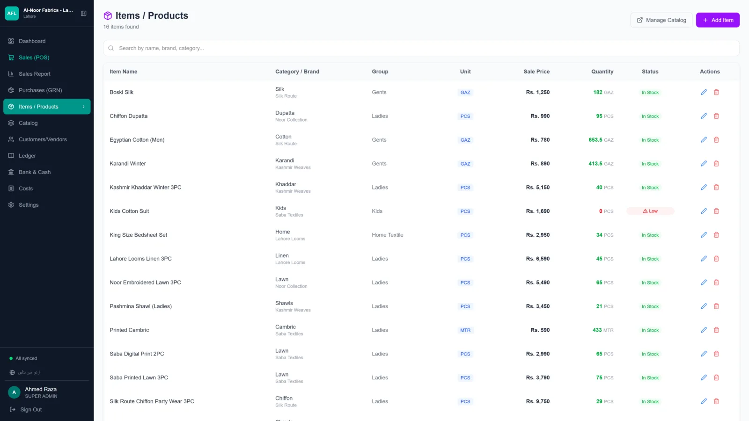Delete the King Size Bedsheet Set

click(716, 235)
